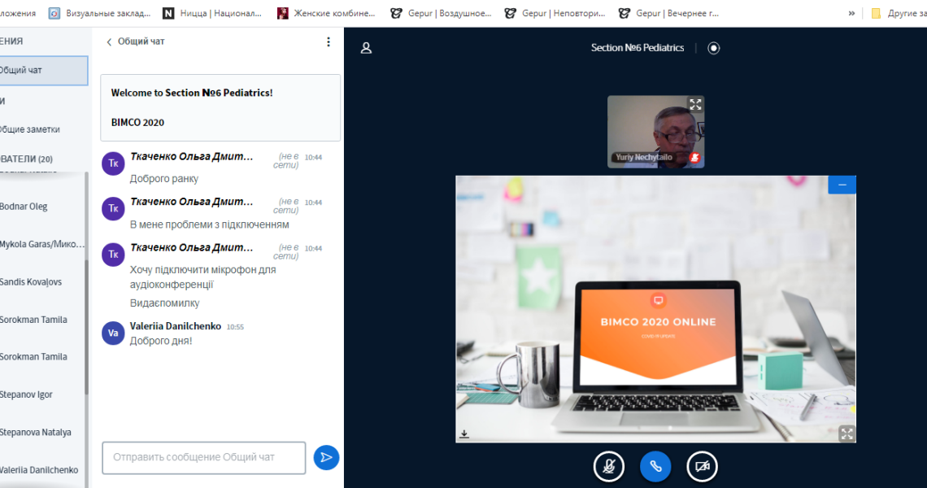Click the 'BIMCO 2020' welcome text
This screenshot has height=488, width=927.
[137, 123]
